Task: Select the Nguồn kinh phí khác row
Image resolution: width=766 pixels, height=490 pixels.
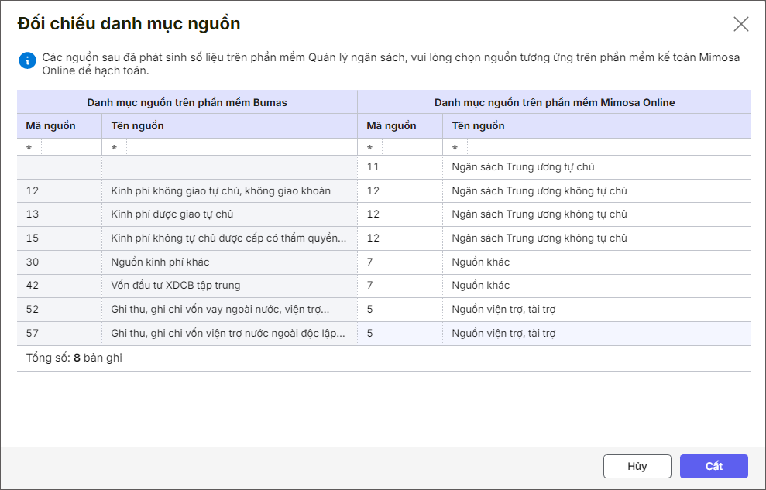Action: coord(160,262)
